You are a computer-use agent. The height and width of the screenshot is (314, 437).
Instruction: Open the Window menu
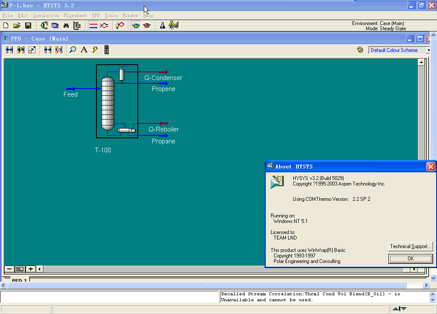point(131,16)
